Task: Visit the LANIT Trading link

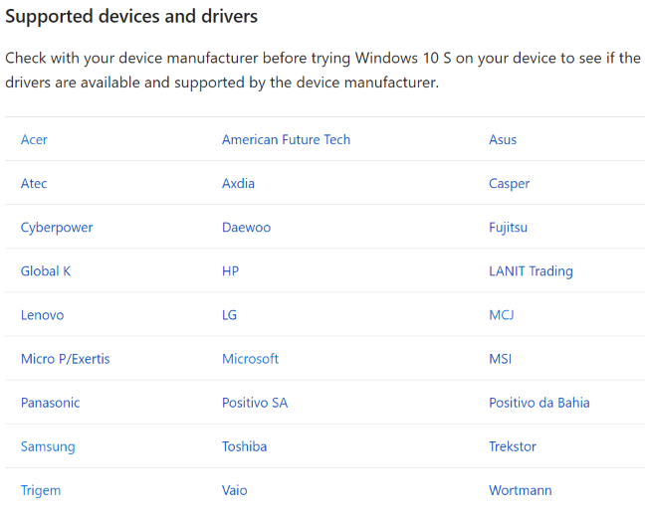Action: click(532, 271)
